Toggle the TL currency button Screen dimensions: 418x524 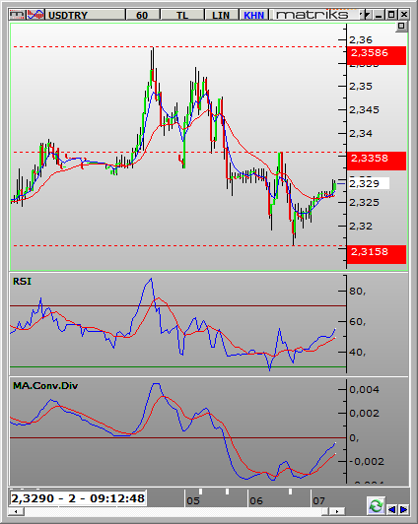[x=182, y=15]
